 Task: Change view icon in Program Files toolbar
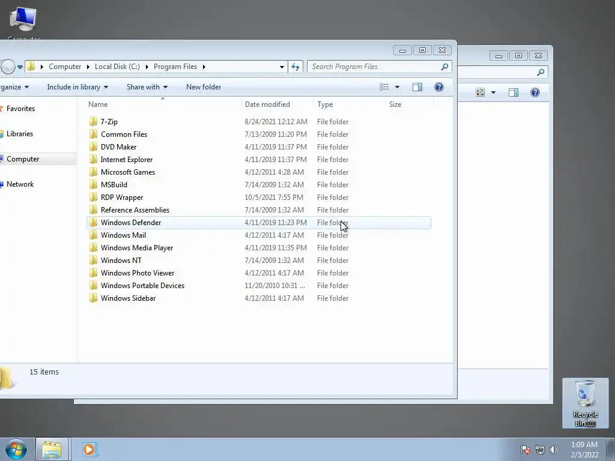[384, 87]
